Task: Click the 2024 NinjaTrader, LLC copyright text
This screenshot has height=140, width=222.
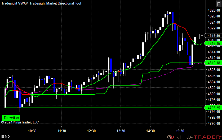Action: click(20, 122)
